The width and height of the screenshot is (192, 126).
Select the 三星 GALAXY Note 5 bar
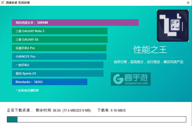tap(60, 31)
